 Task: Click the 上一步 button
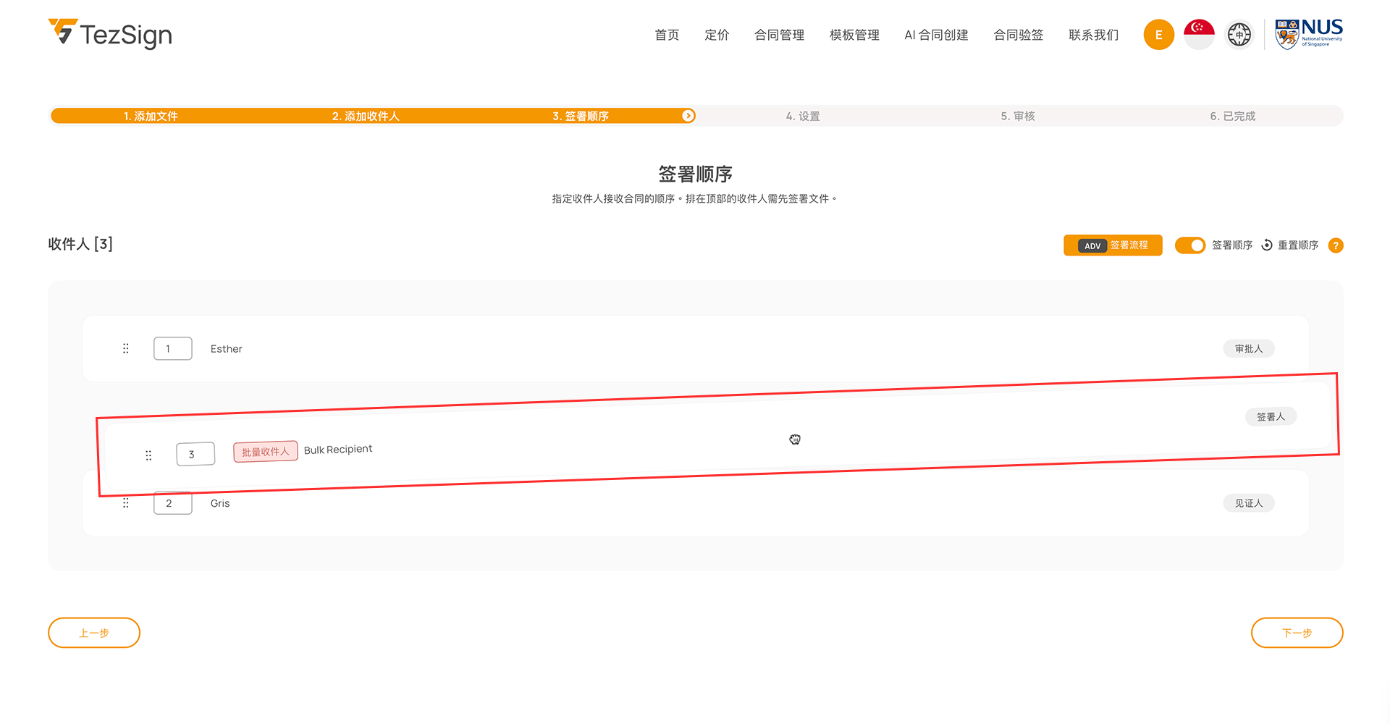94,633
